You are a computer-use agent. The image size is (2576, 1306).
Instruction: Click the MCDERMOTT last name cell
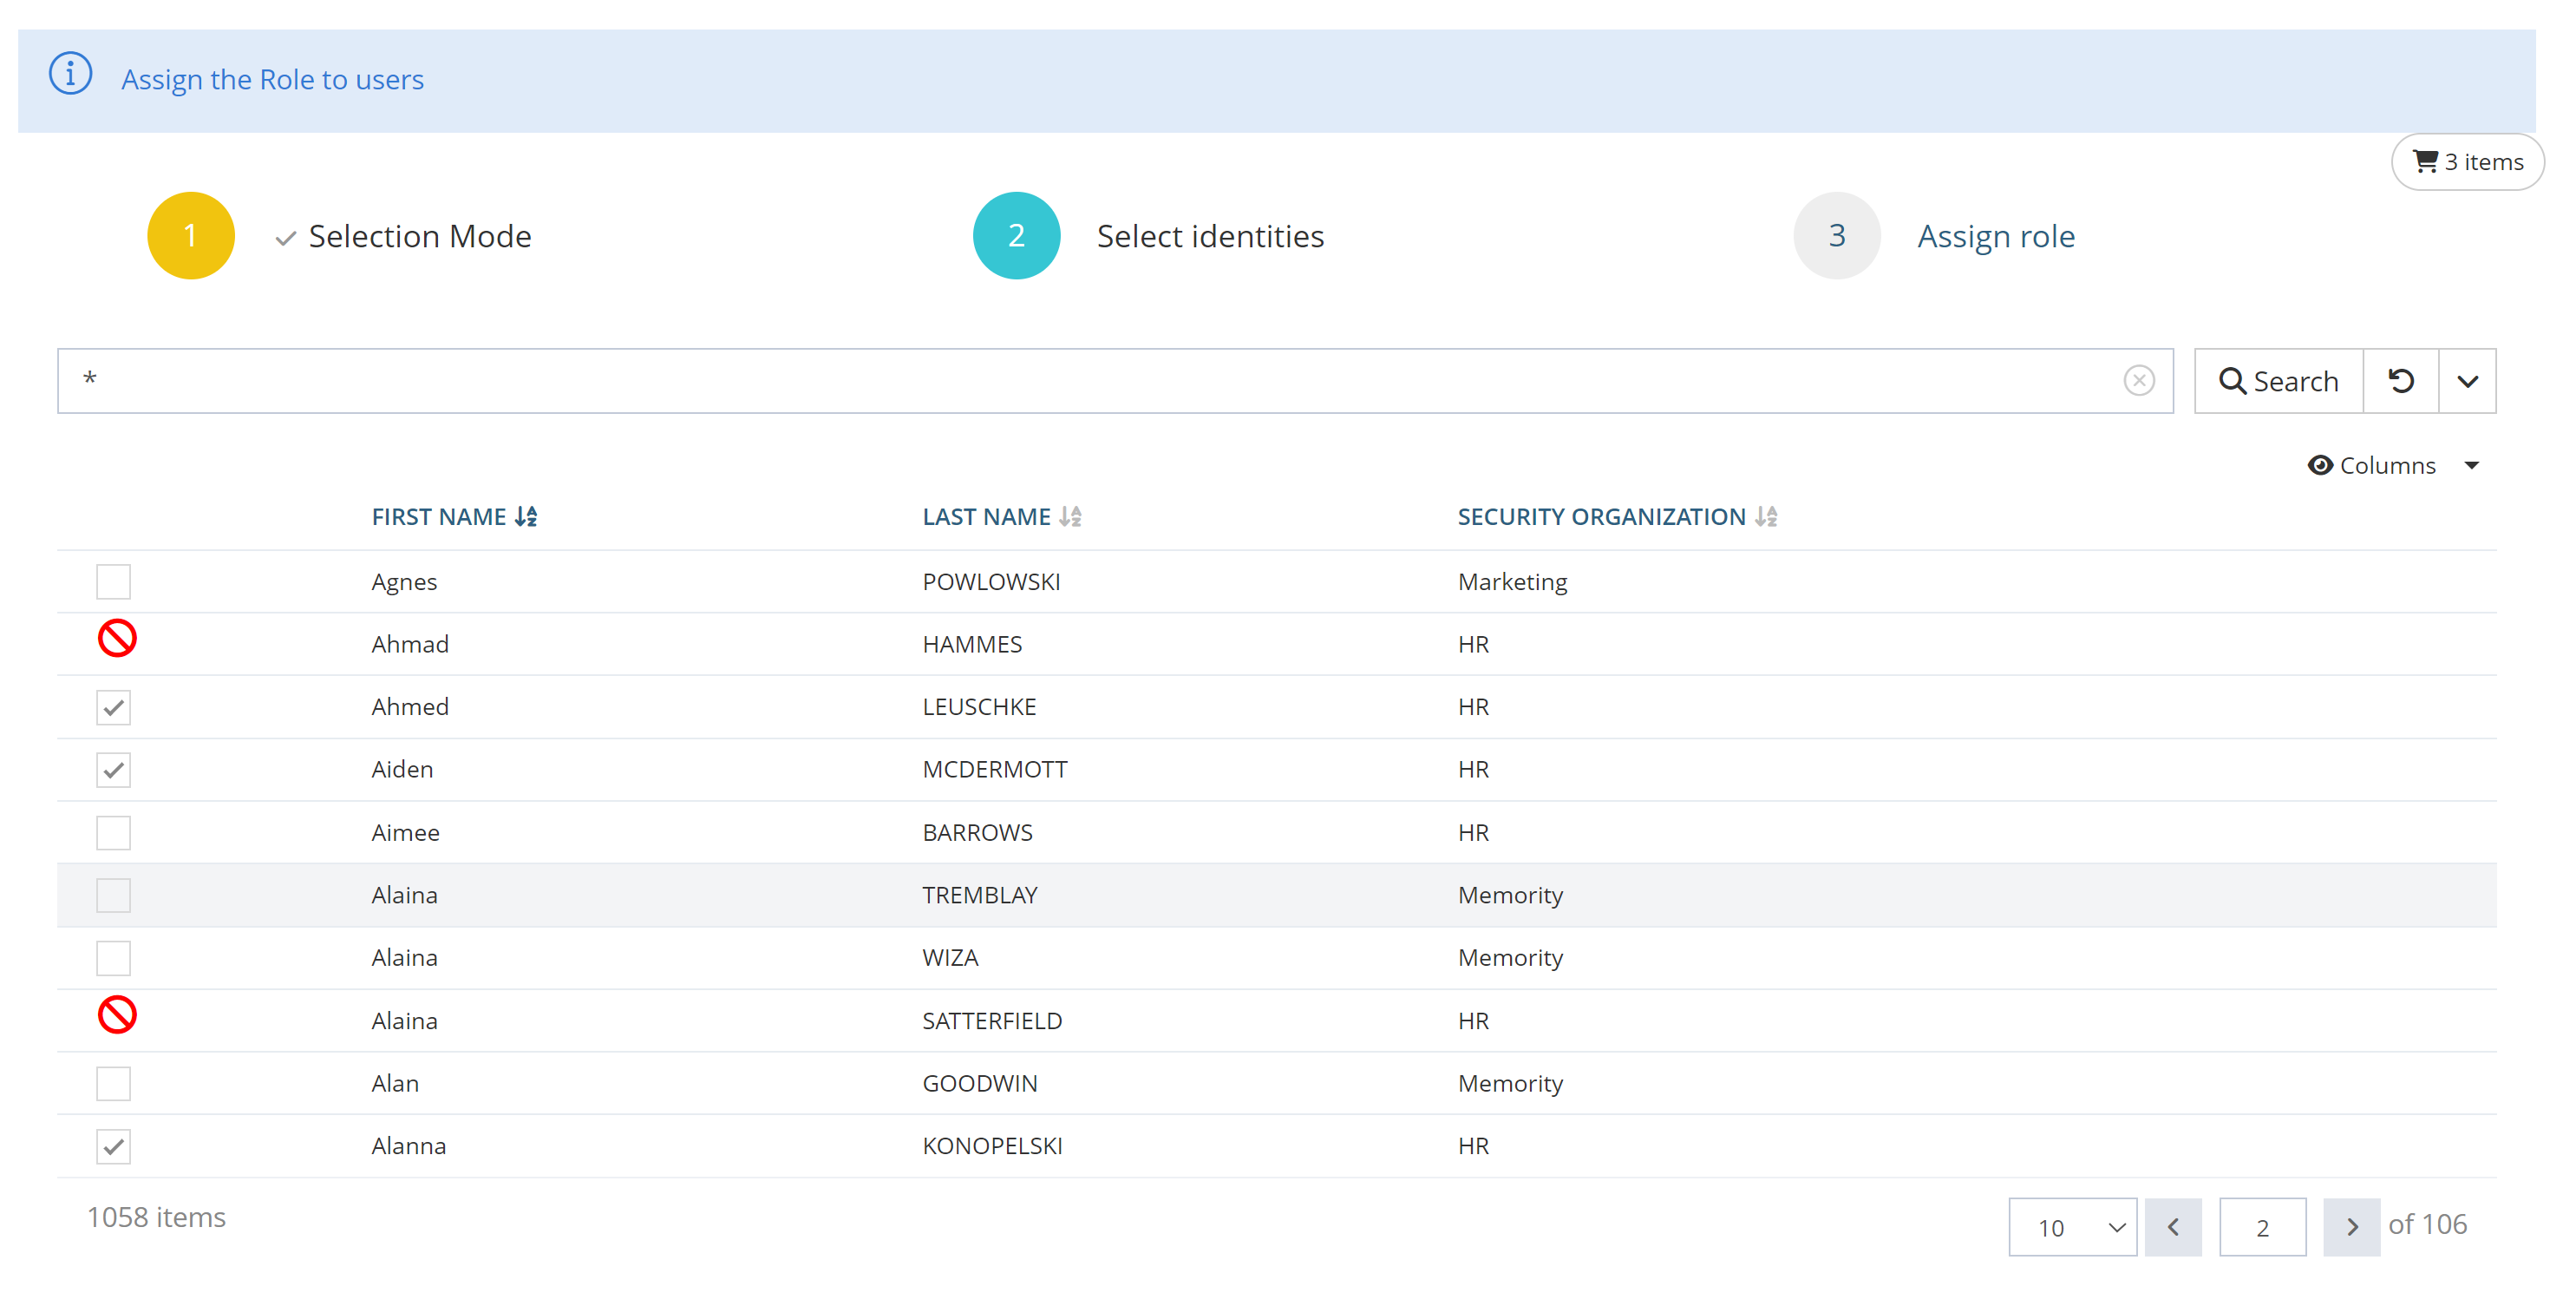995,769
